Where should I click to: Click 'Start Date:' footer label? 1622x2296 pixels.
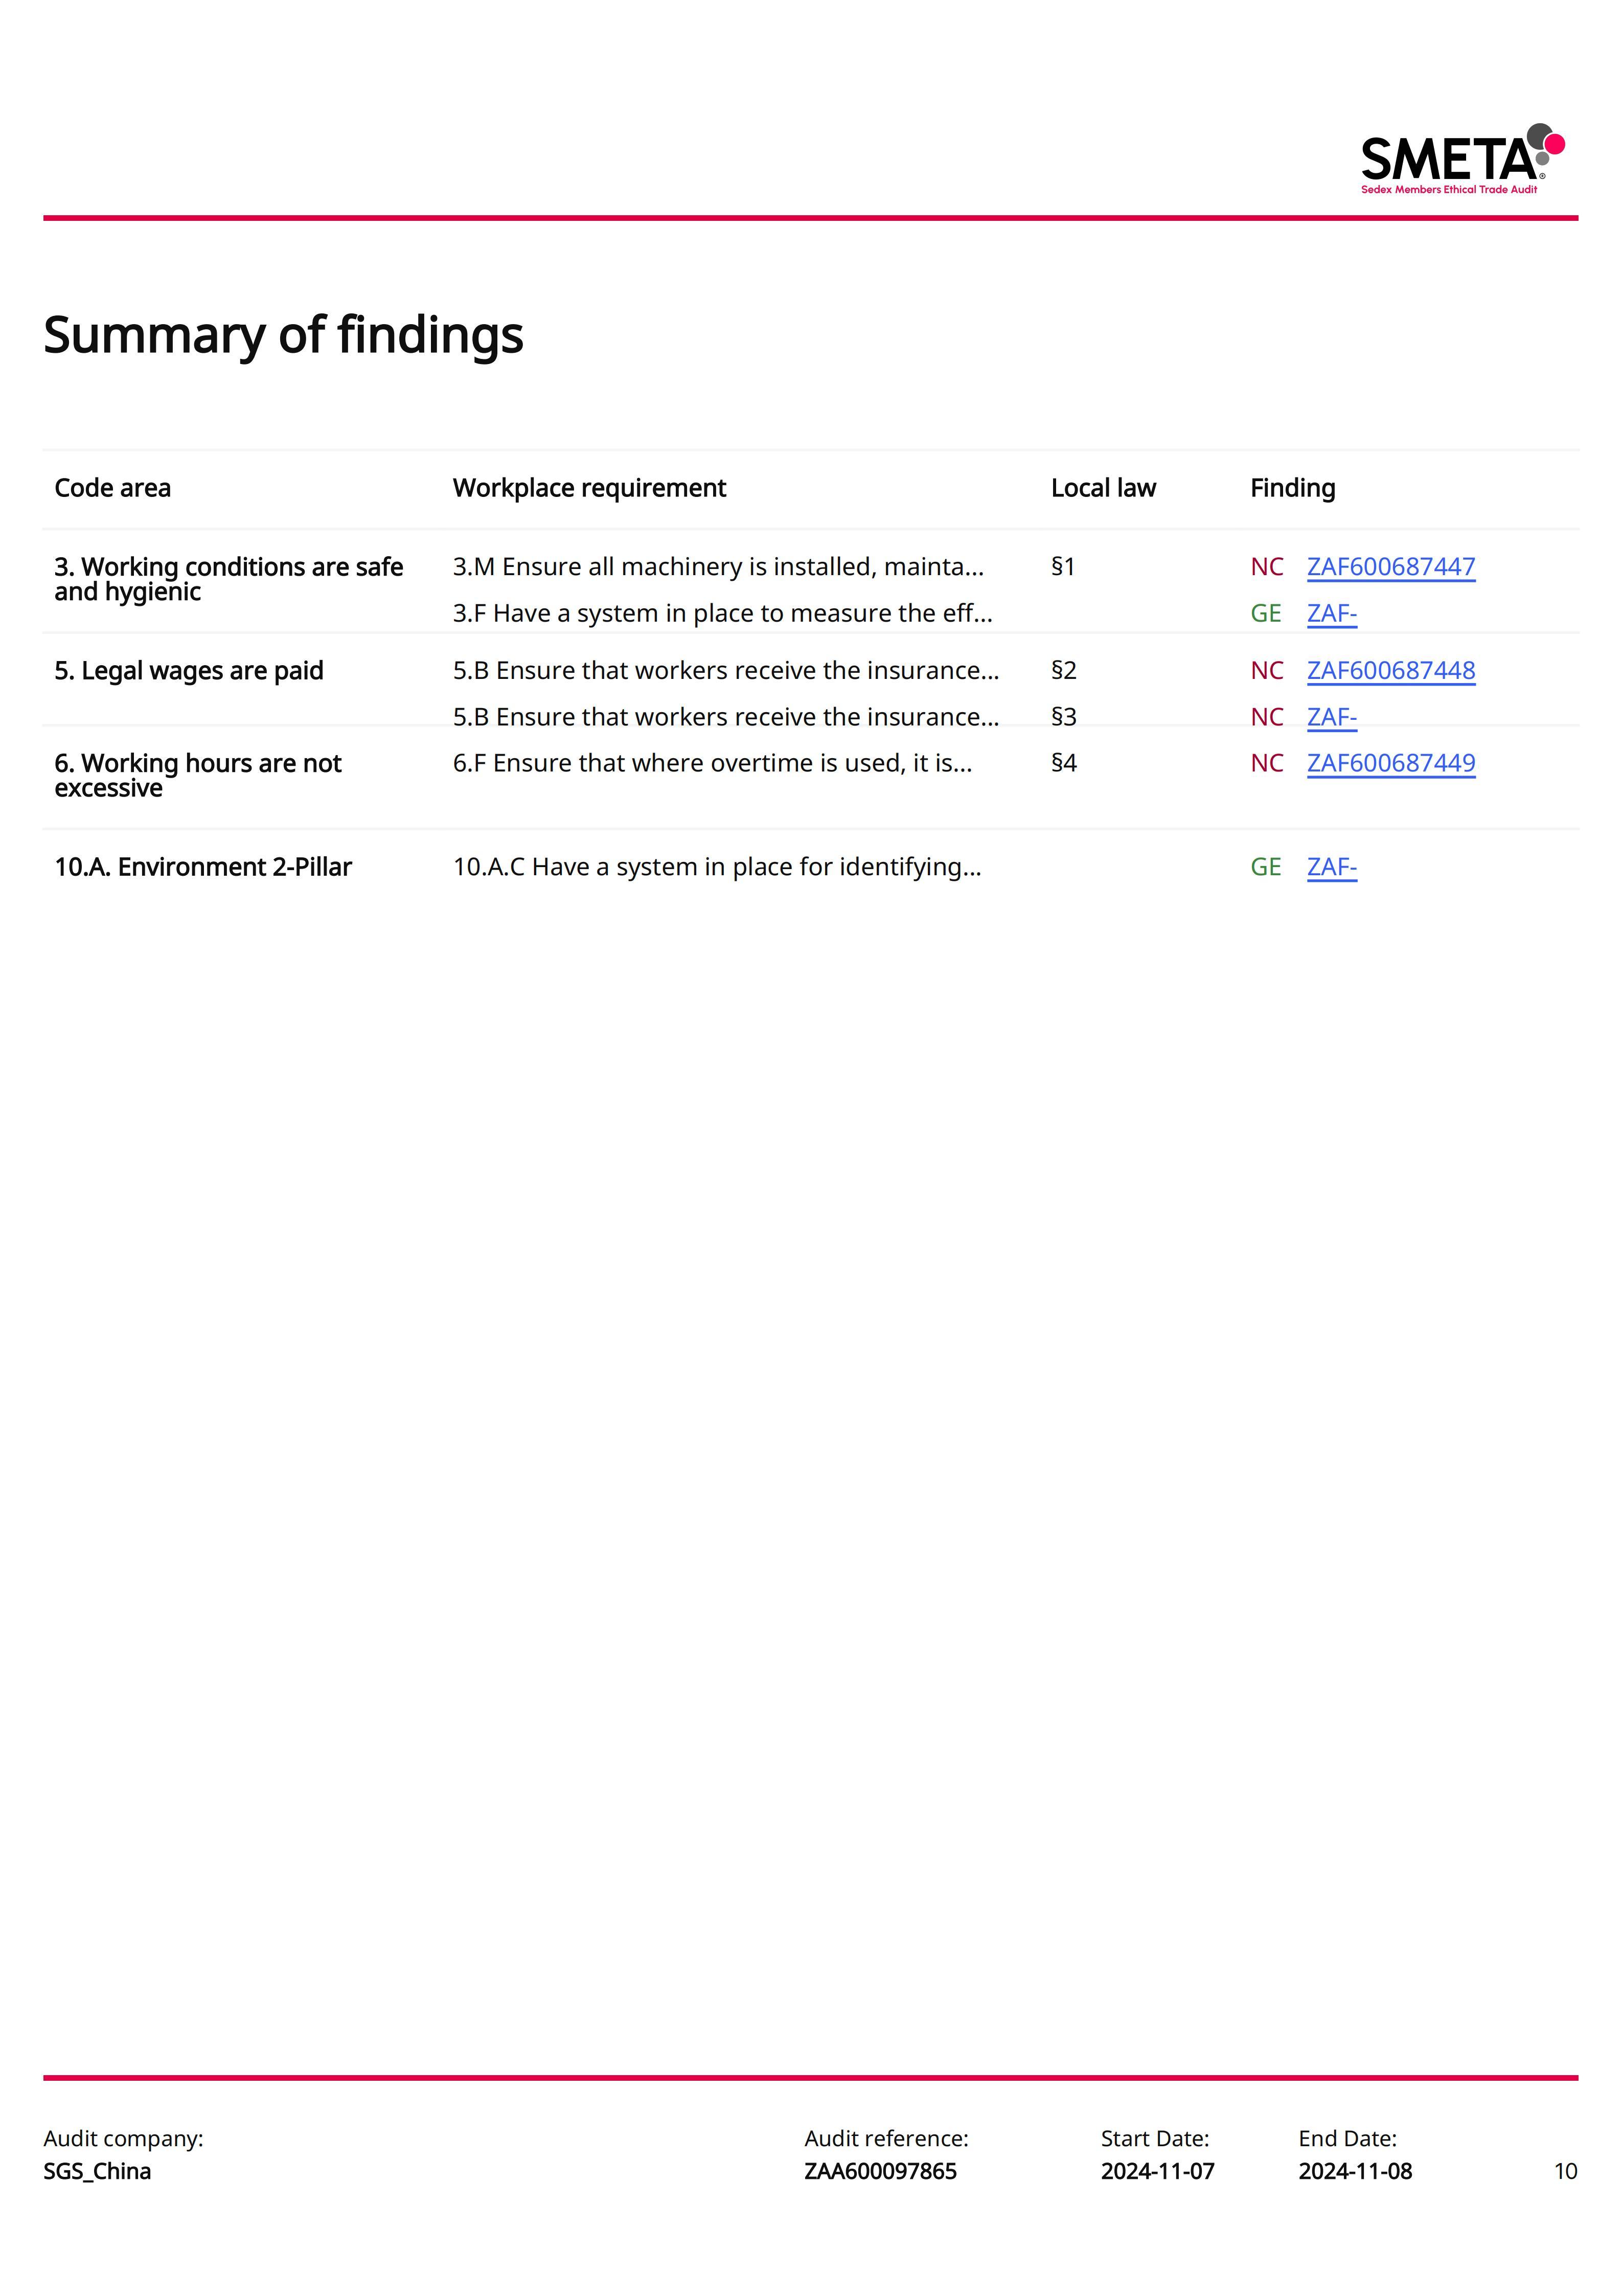coord(1155,2139)
